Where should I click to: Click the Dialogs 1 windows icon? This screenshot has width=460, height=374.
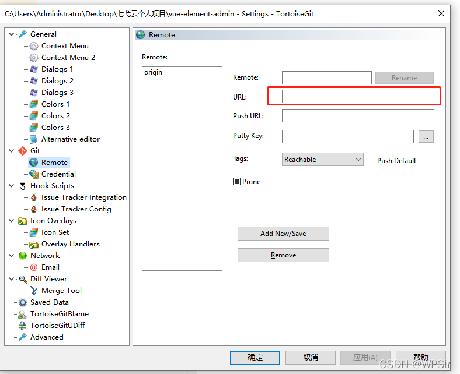[x=34, y=69]
